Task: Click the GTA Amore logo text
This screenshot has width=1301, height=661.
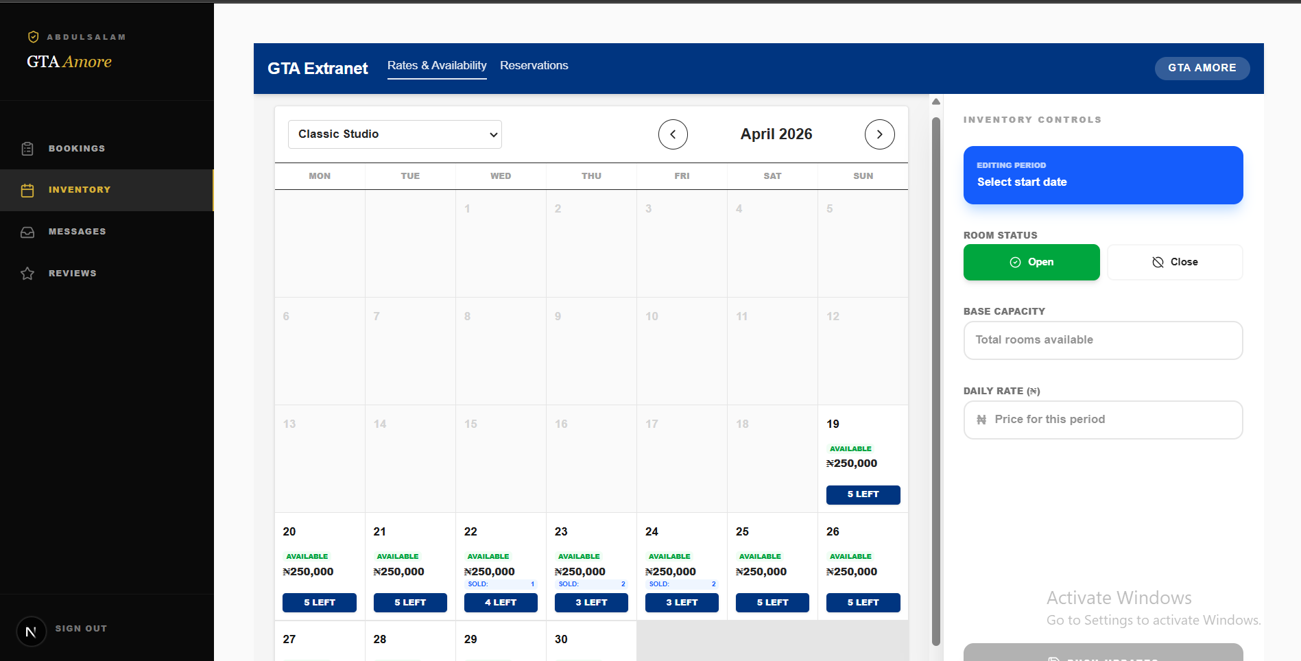Action: tap(69, 62)
